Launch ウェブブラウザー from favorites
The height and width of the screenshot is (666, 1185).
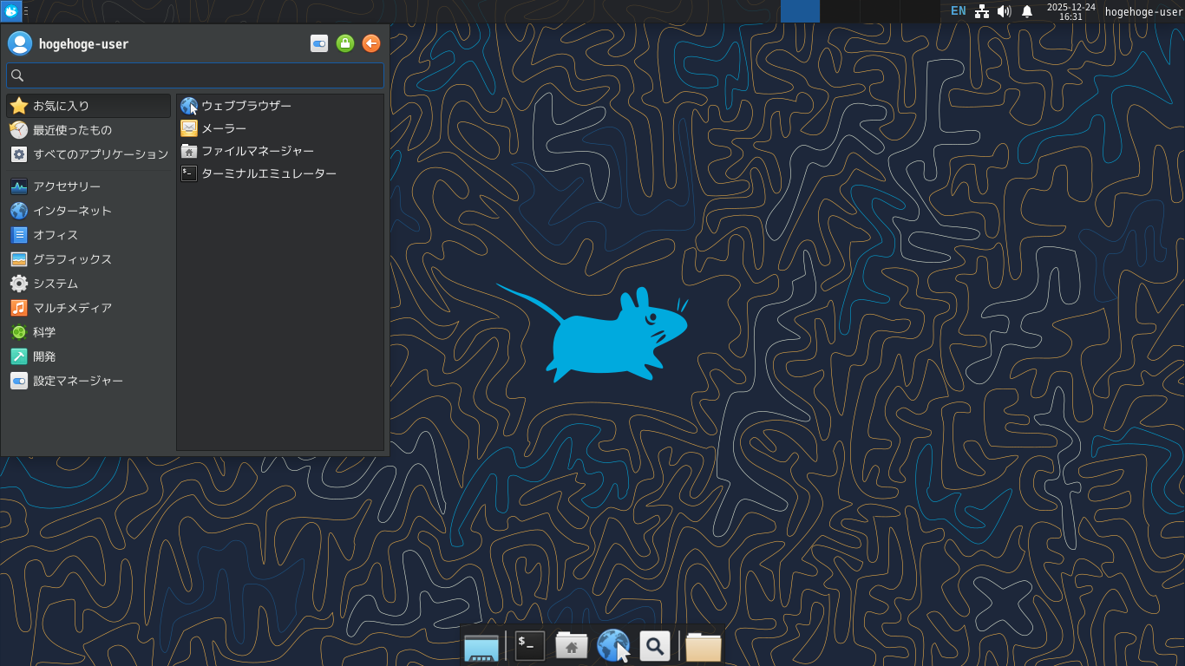click(280, 106)
